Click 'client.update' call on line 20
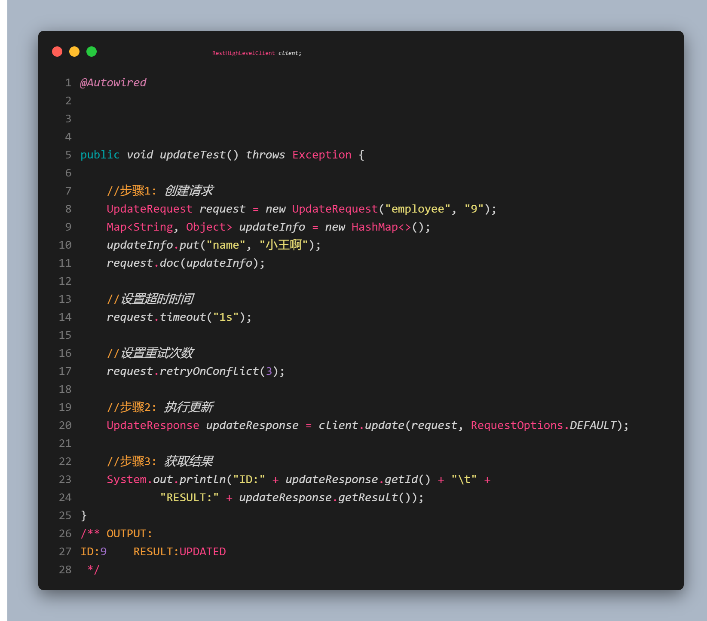Viewport: 707px width, 621px height. tap(361, 425)
